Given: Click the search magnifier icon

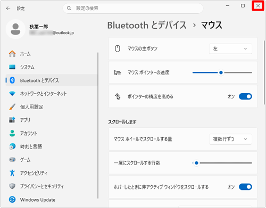Looking at the screenshot, I should click(69, 9).
